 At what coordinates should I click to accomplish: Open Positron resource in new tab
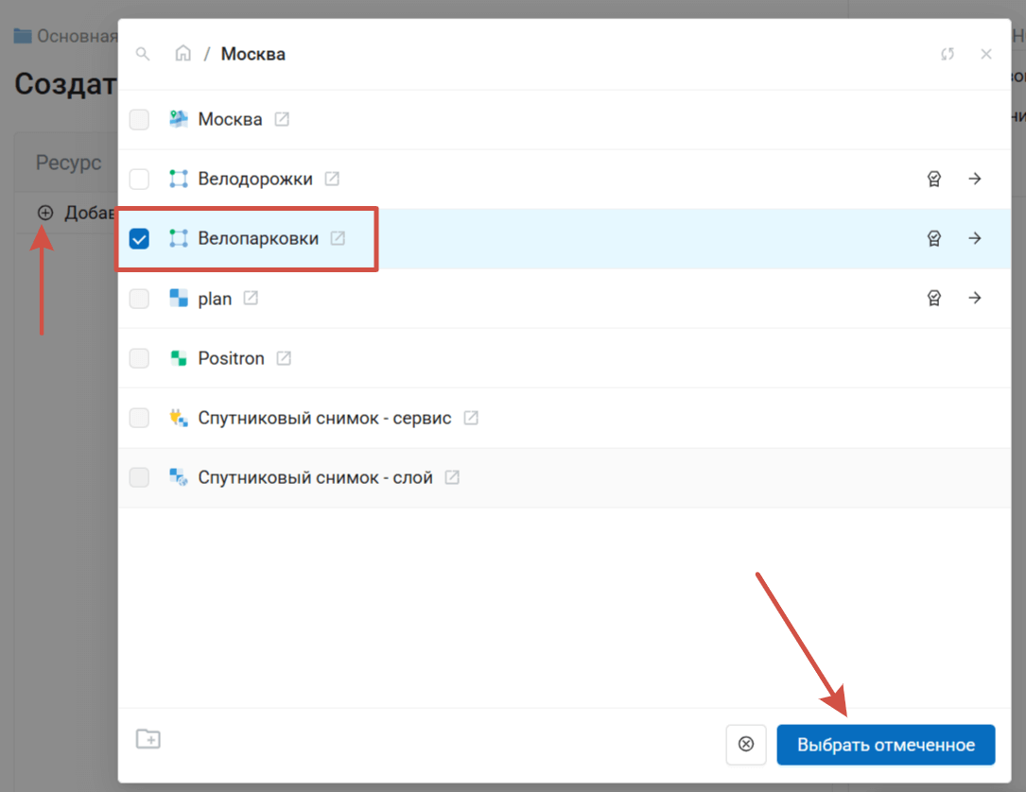tap(284, 358)
